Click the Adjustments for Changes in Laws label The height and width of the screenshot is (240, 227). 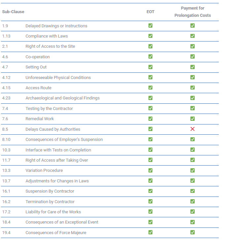(57, 181)
